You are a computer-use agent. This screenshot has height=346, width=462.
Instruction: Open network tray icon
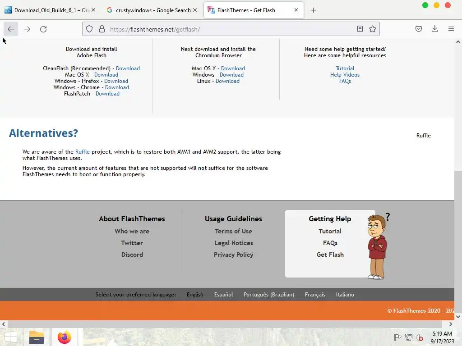409,337
